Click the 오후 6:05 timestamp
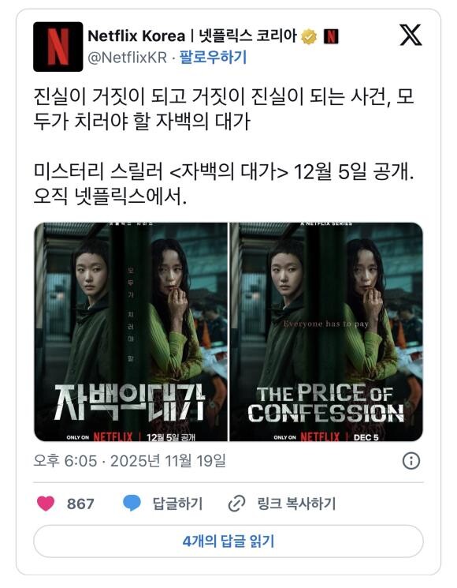The height and width of the screenshot is (588, 457). click(65, 461)
